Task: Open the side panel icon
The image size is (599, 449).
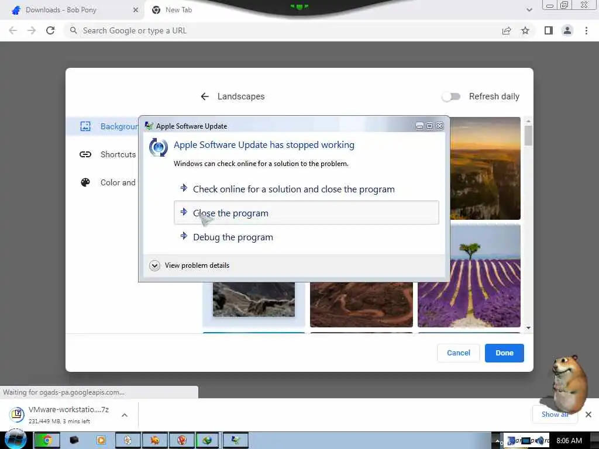Action: coord(549,30)
